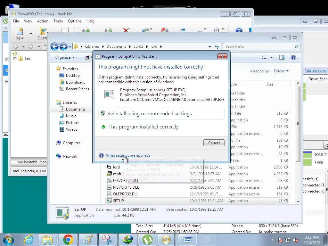Click the network tray icon

tap(288, 240)
